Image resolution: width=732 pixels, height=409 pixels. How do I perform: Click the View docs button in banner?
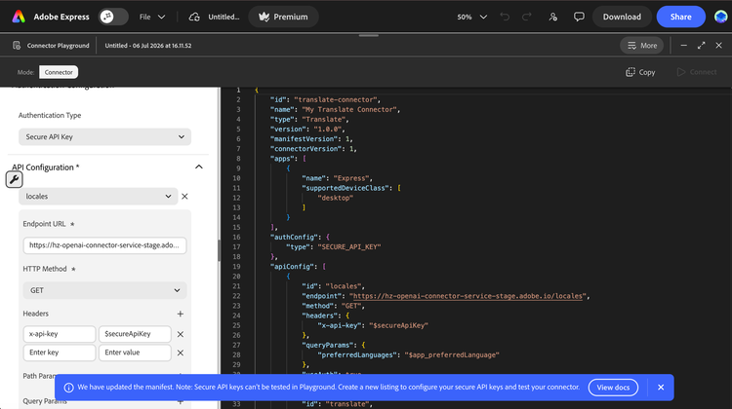[613, 388]
